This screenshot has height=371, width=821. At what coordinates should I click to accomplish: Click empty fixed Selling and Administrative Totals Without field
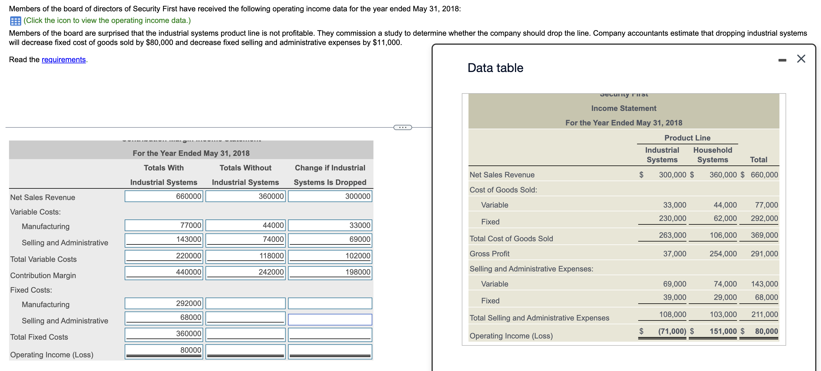[x=245, y=318]
